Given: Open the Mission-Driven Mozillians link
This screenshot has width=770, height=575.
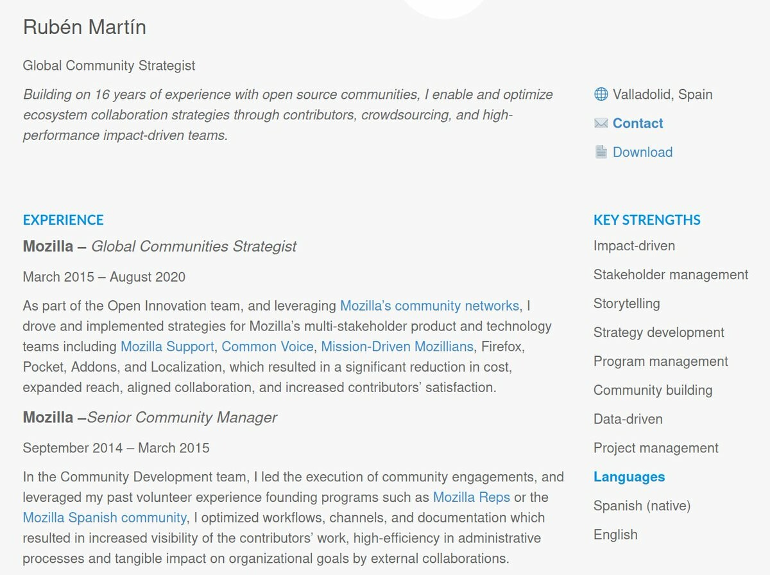Looking at the screenshot, I should pyautogui.click(x=397, y=347).
